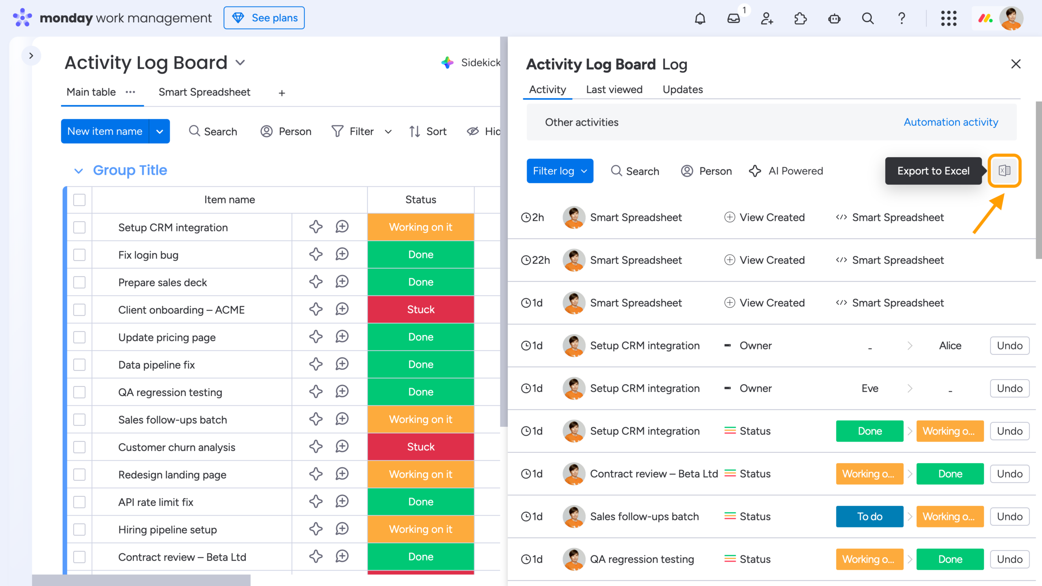Add update to Hiring pipeline setup row
Image resolution: width=1042 pixels, height=586 pixels.
tap(342, 529)
